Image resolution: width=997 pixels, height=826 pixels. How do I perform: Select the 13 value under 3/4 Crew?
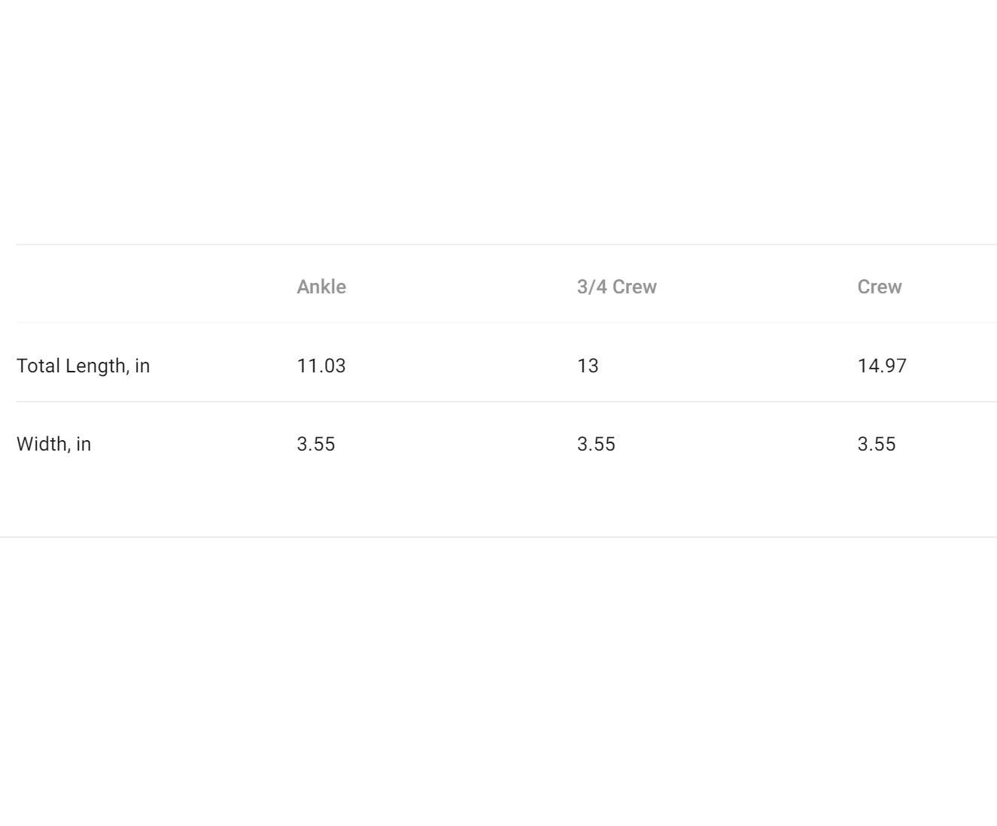[x=588, y=366]
